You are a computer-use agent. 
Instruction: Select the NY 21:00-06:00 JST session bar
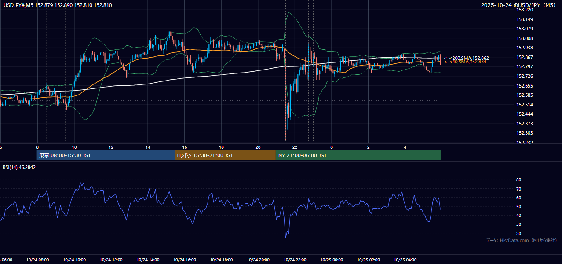pos(358,155)
